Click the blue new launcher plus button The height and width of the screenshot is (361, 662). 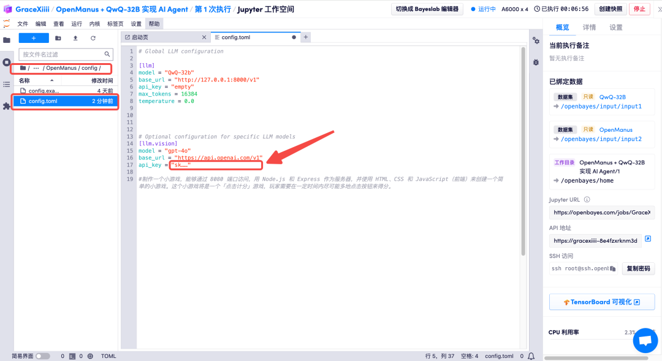(x=34, y=38)
